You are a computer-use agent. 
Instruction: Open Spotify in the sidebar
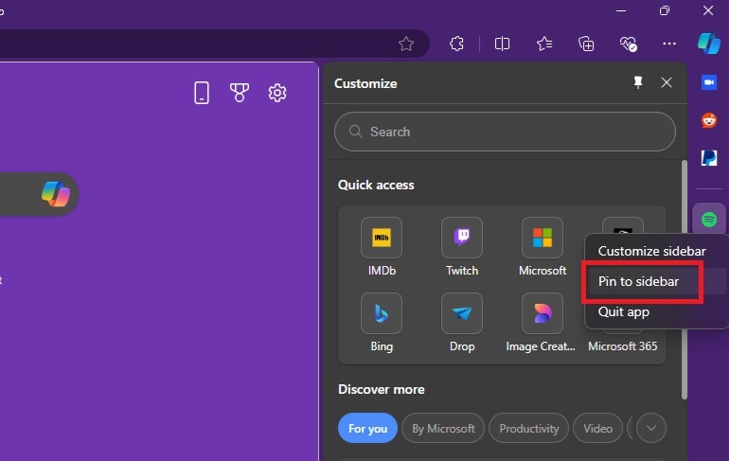[709, 219]
